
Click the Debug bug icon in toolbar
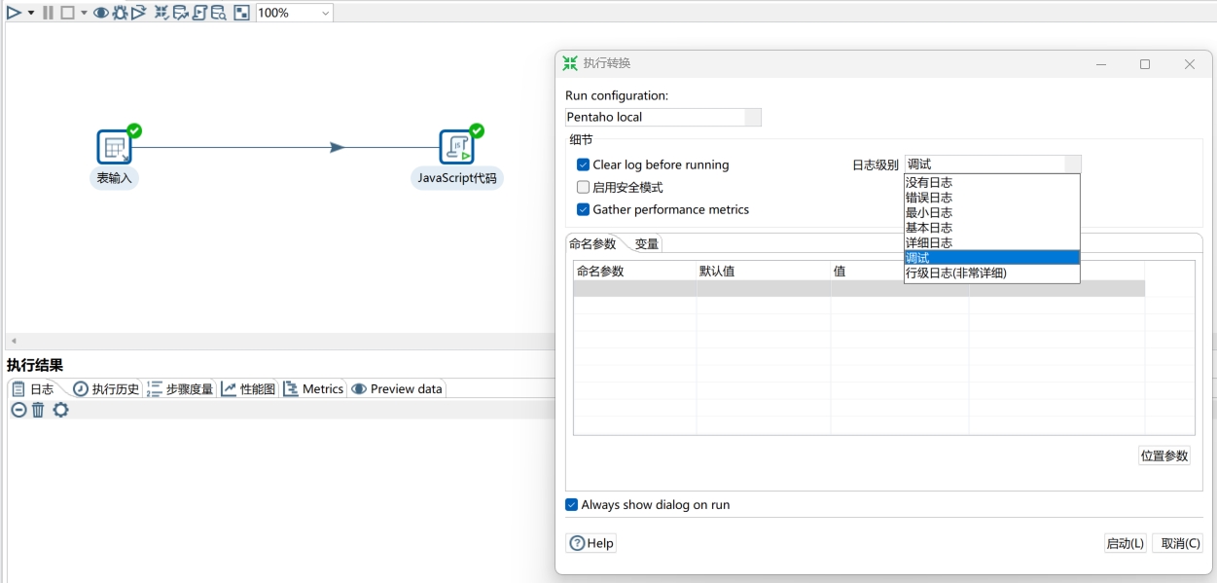pyautogui.click(x=120, y=13)
